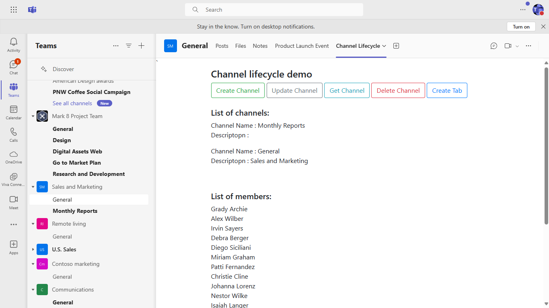
Task: Open the Calls app
Action: tap(14, 135)
